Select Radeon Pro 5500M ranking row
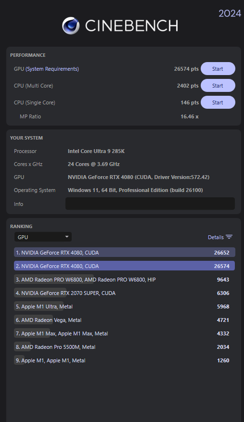Screen dimensions: 244x422 [x=125, y=346]
